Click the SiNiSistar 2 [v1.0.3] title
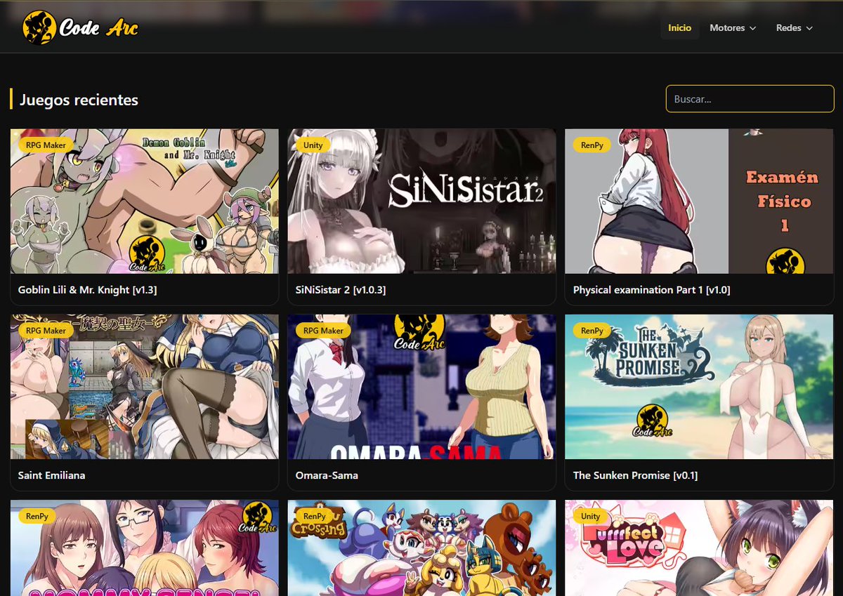Screen dimensions: 843x596 (x=341, y=290)
